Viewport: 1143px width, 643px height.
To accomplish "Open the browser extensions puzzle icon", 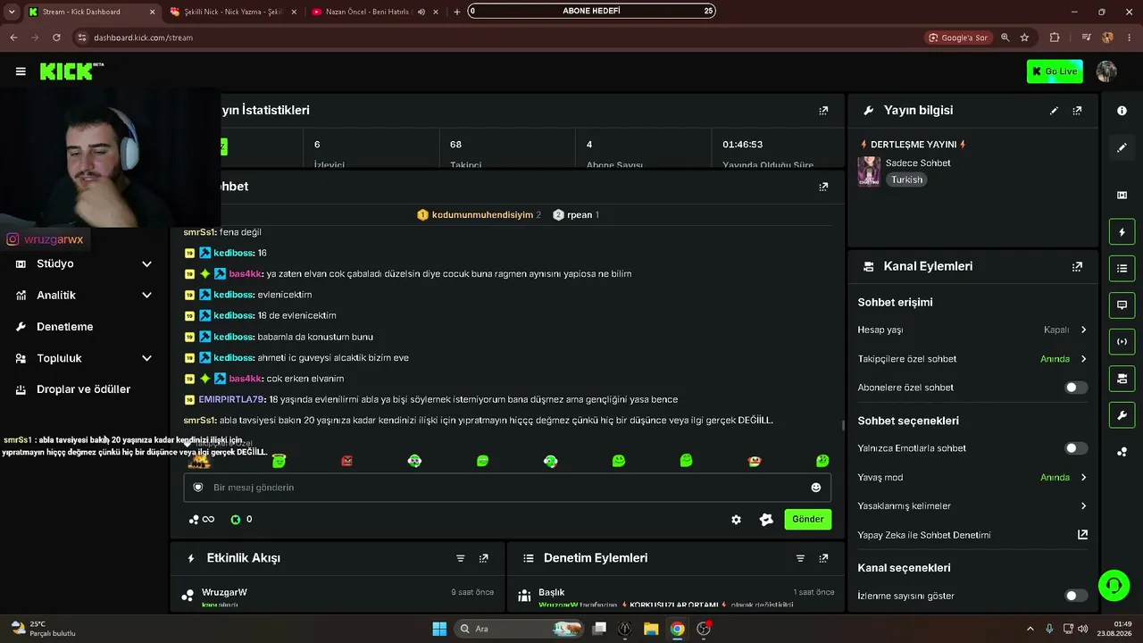I will [1055, 38].
